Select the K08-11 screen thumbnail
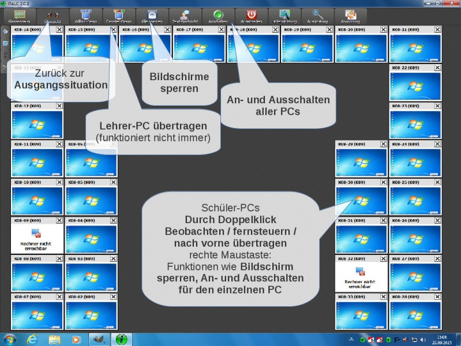The width and height of the screenshot is (461, 346). pos(37,163)
